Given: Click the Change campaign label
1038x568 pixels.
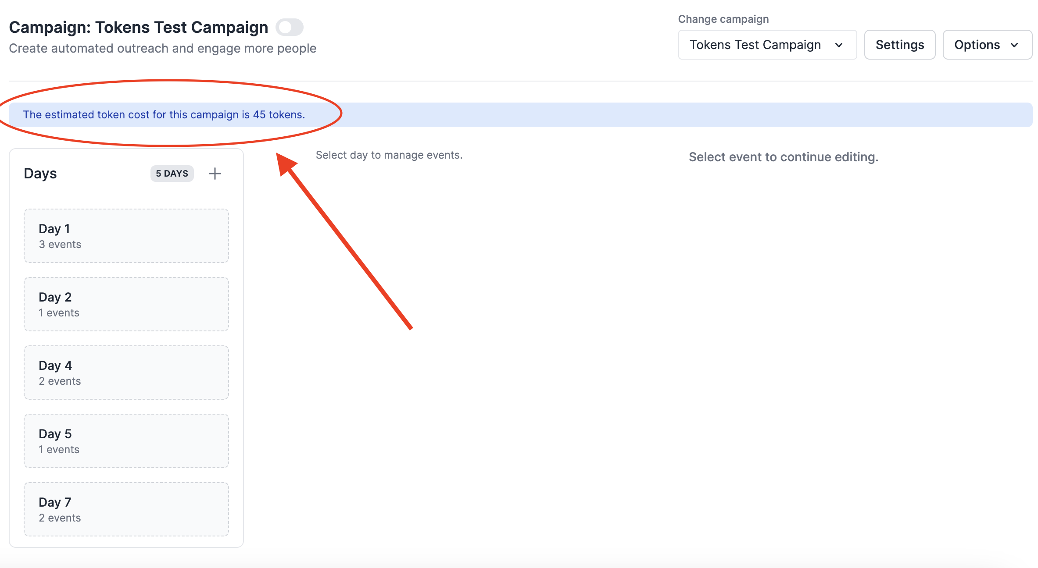Looking at the screenshot, I should pos(723,19).
